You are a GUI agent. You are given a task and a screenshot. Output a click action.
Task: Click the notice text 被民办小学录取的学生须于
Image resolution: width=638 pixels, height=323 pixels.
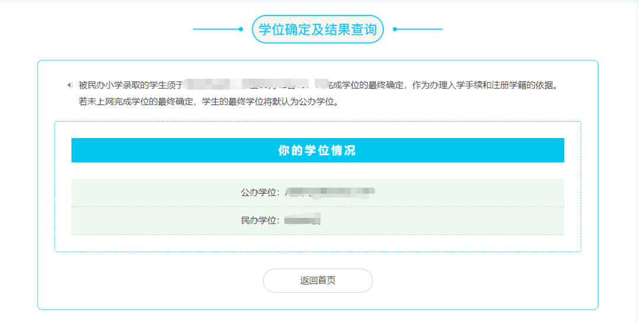coord(130,85)
